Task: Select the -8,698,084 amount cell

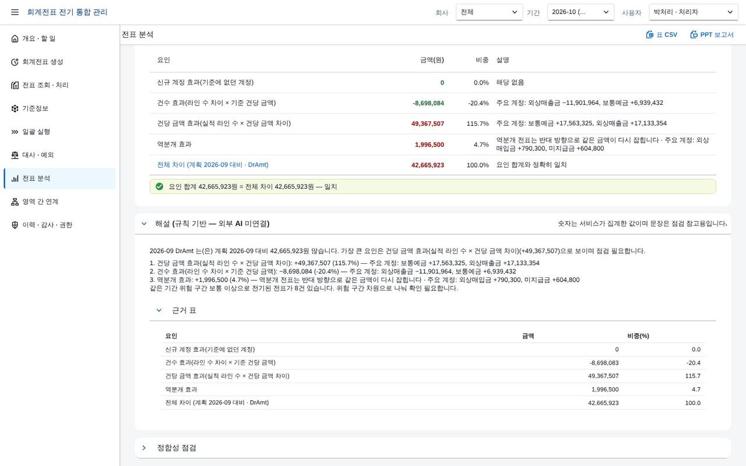Action: pos(428,103)
